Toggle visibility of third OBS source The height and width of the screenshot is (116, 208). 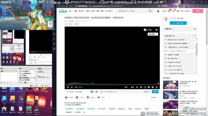pos(20,76)
